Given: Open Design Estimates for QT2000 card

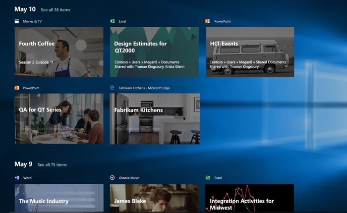Looking at the screenshot, I should pos(154,52).
